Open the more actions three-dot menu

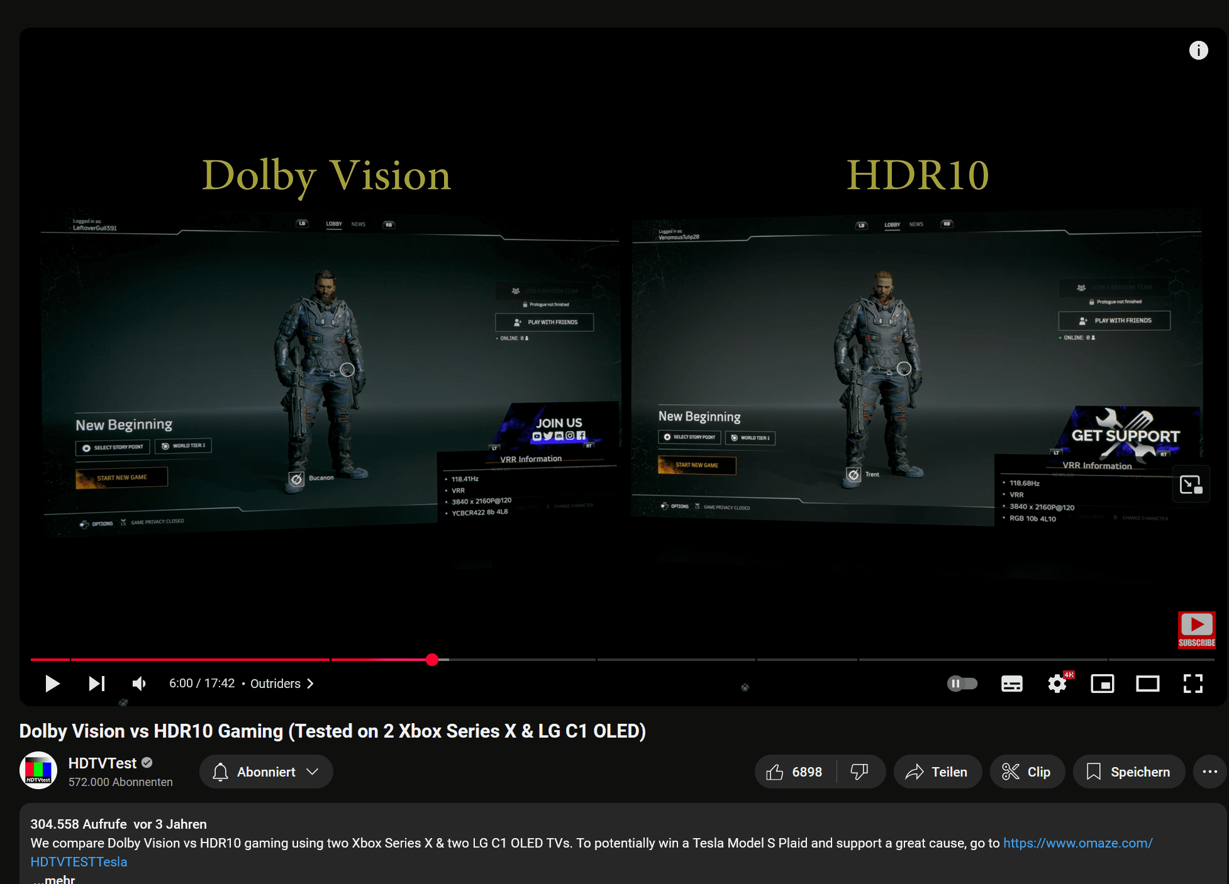[1210, 772]
